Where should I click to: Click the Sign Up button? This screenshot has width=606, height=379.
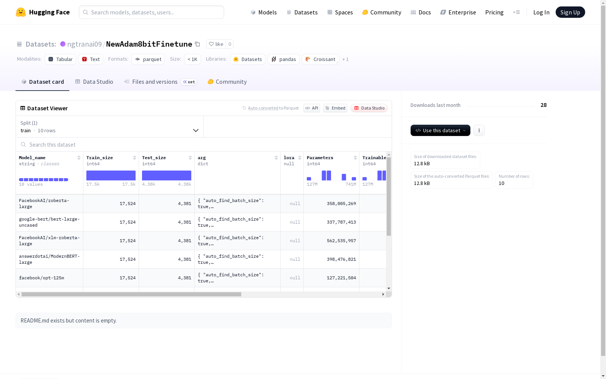pos(570,12)
